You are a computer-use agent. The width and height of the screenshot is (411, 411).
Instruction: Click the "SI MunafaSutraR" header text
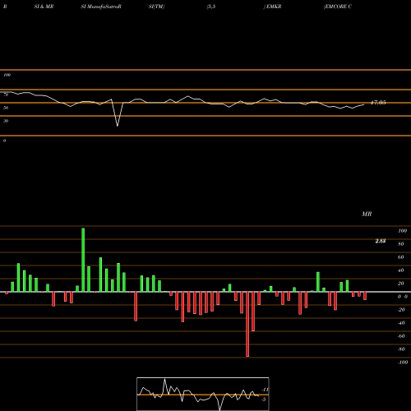click(x=101, y=7)
